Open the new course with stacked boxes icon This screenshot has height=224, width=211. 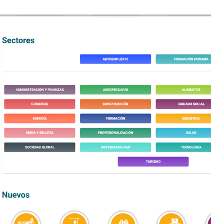pos(171,218)
